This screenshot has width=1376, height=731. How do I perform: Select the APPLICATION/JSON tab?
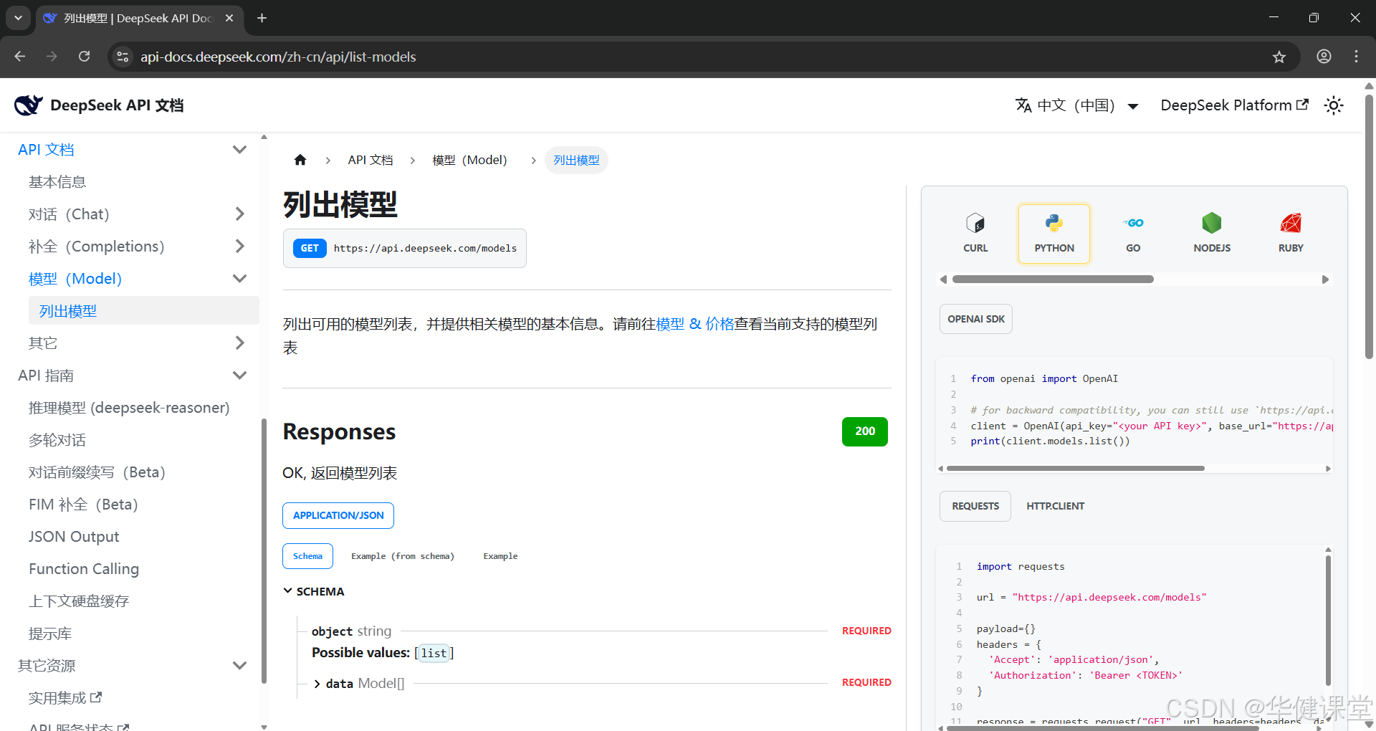point(338,515)
